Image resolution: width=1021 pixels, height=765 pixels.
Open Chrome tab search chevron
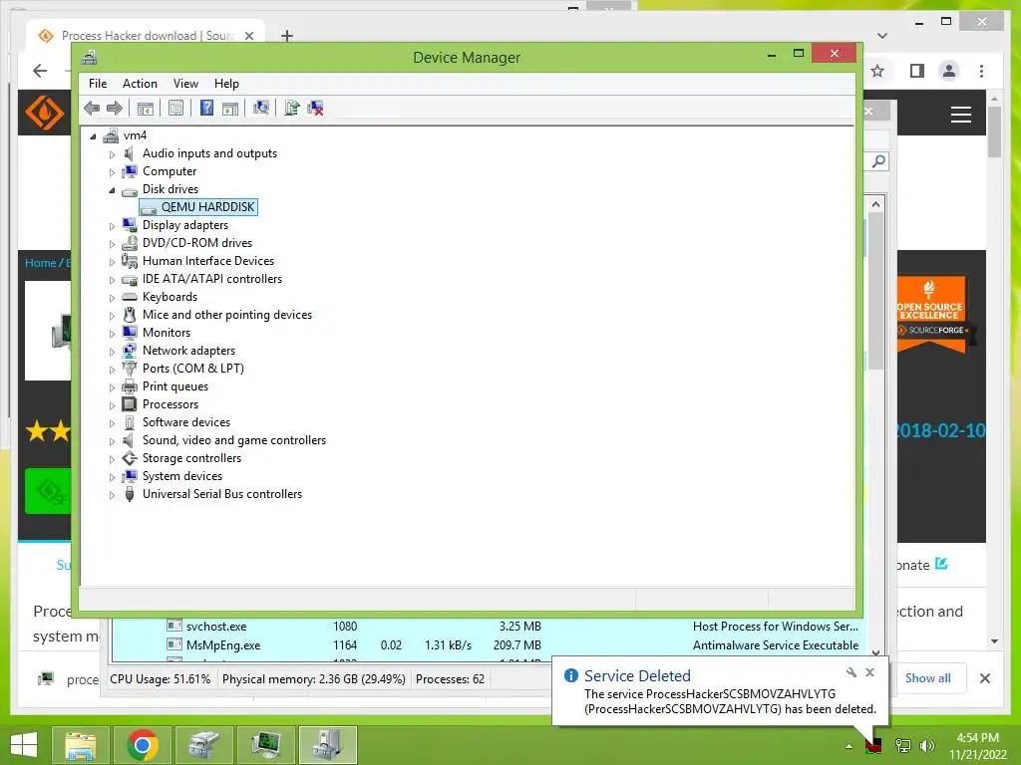point(882,36)
